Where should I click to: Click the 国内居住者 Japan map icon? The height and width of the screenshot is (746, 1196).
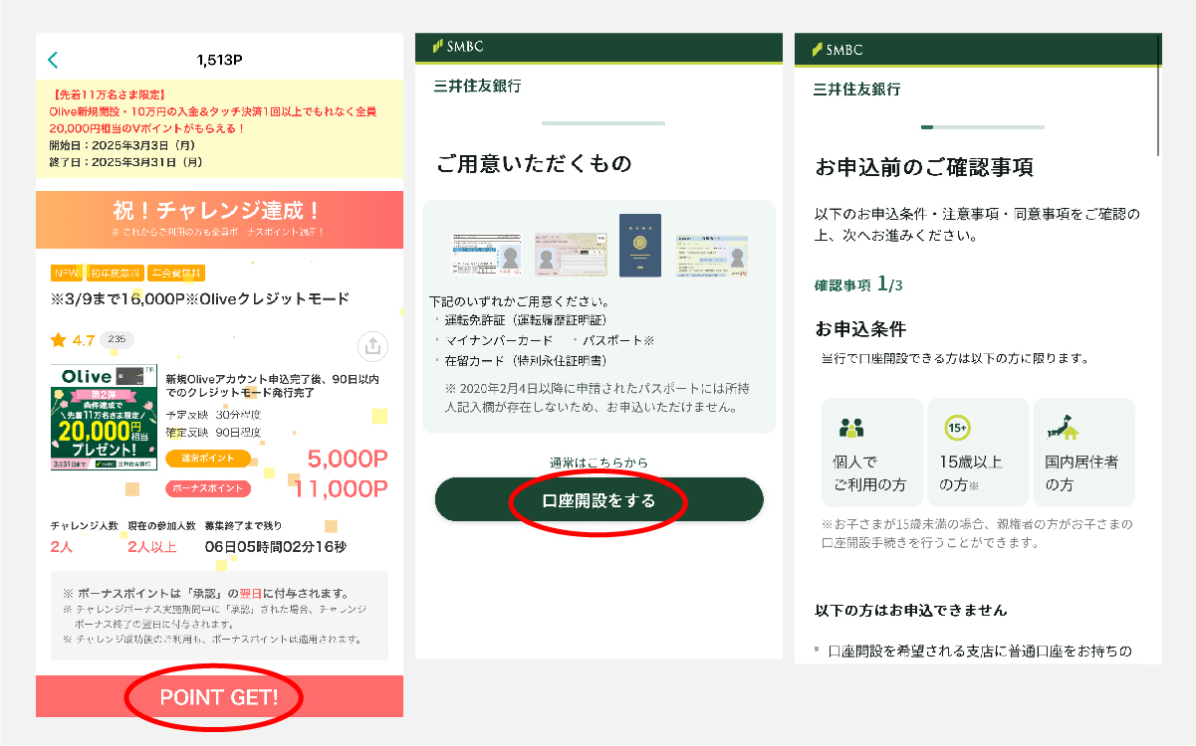[x=1063, y=428]
